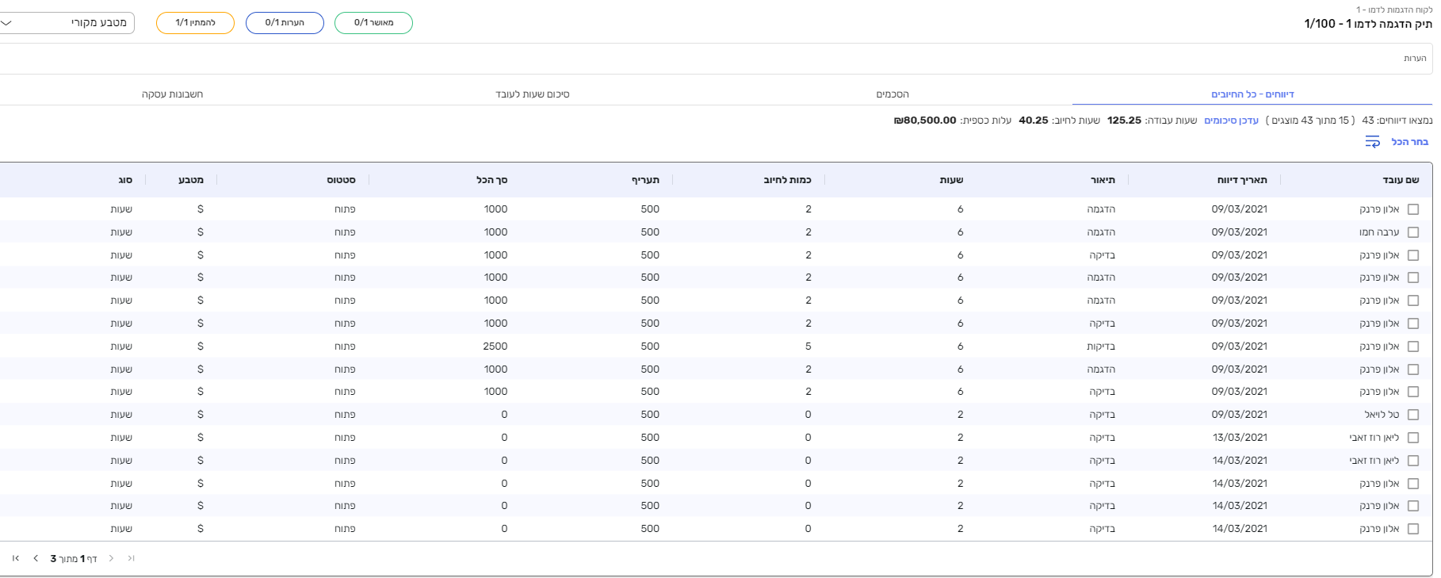The height and width of the screenshot is (578, 1441).
Task: Click the greyed-out previous page chevron
Action: pos(111,559)
